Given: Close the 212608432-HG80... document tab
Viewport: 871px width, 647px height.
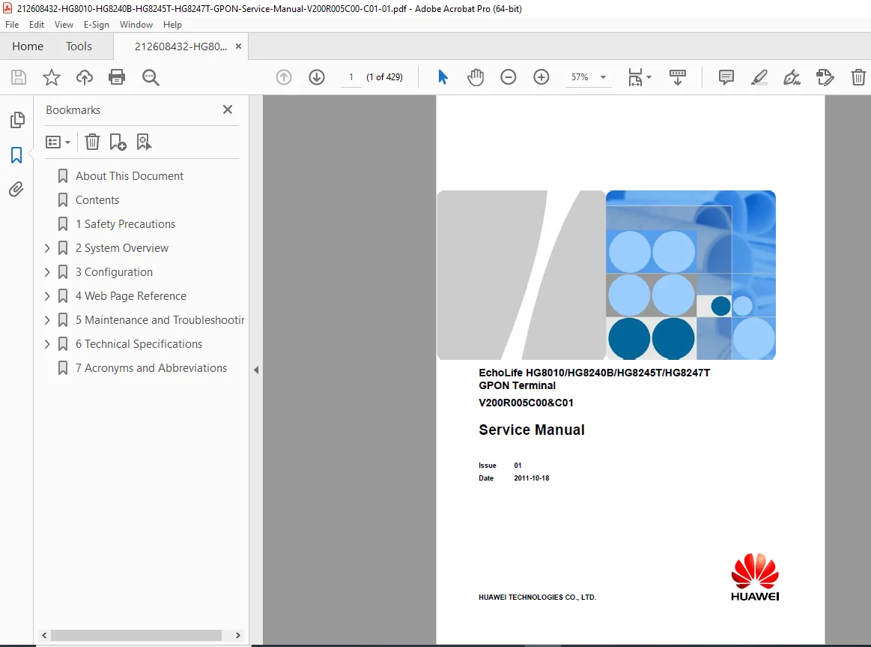Looking at the screenshot, I should click(238, 46).
